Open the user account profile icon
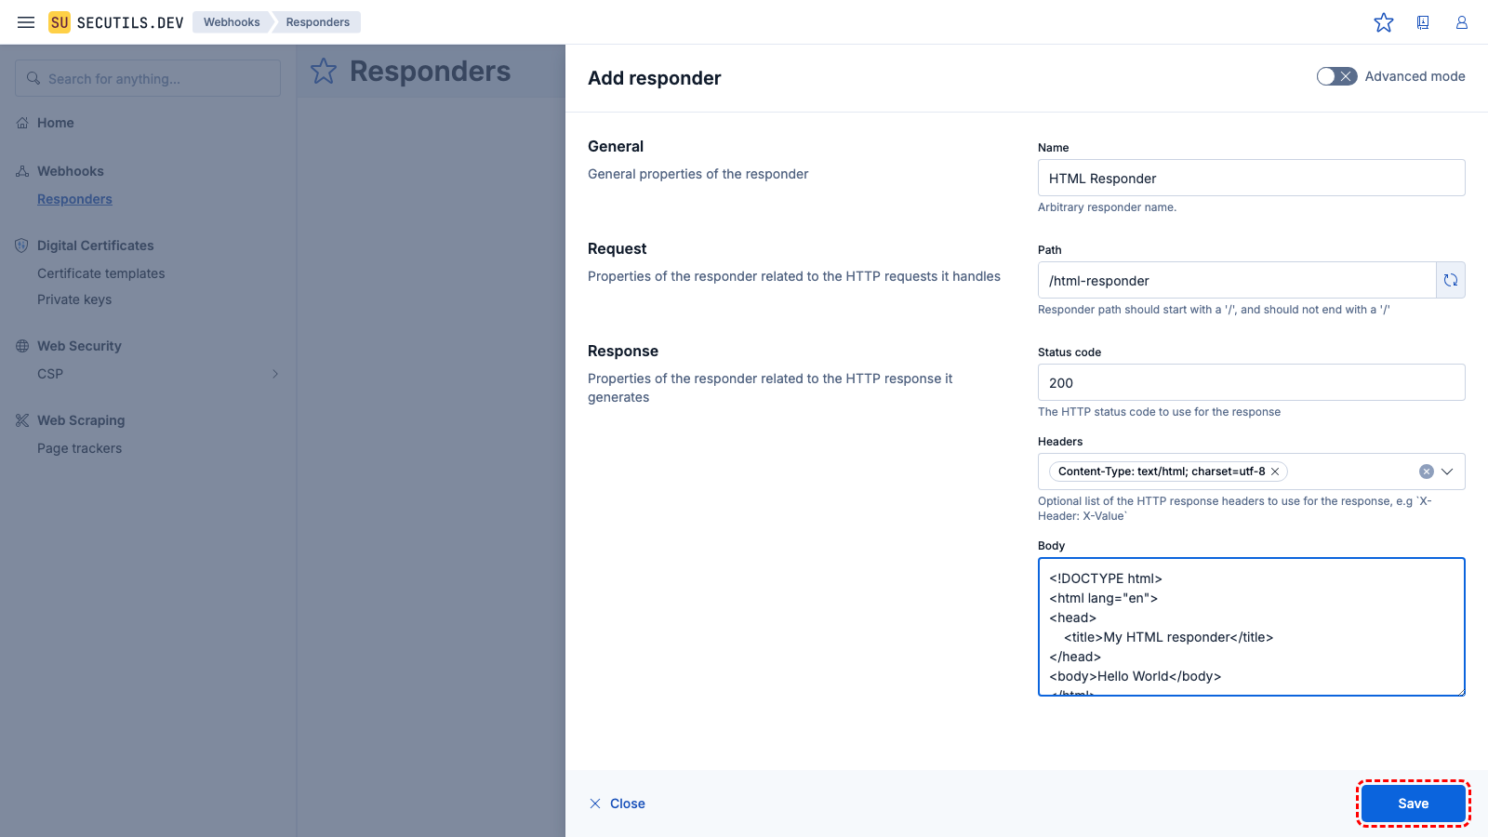This screenshot has width=1488, height=837. click(x=1462, y=22)
